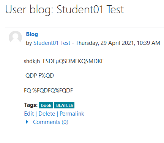
Task: Click the post time '10:39 AM'
Action: pyautogui.click(x=148, y=43)
